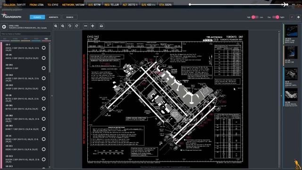Click the chart viewer vertical scrollbar

point(279,99)
